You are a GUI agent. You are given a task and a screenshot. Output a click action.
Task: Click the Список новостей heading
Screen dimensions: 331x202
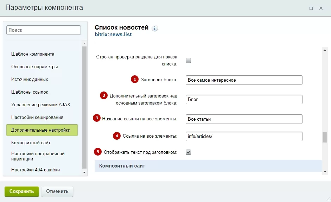point(122,27)
